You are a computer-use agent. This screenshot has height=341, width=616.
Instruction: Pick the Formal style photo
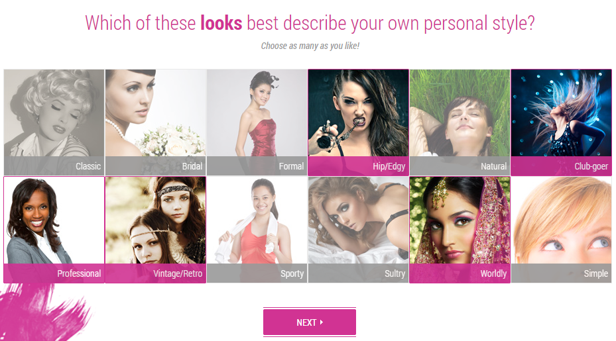(257, 122)
